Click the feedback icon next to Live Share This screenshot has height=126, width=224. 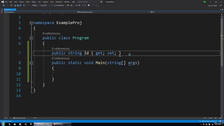(x=221, y=6)
